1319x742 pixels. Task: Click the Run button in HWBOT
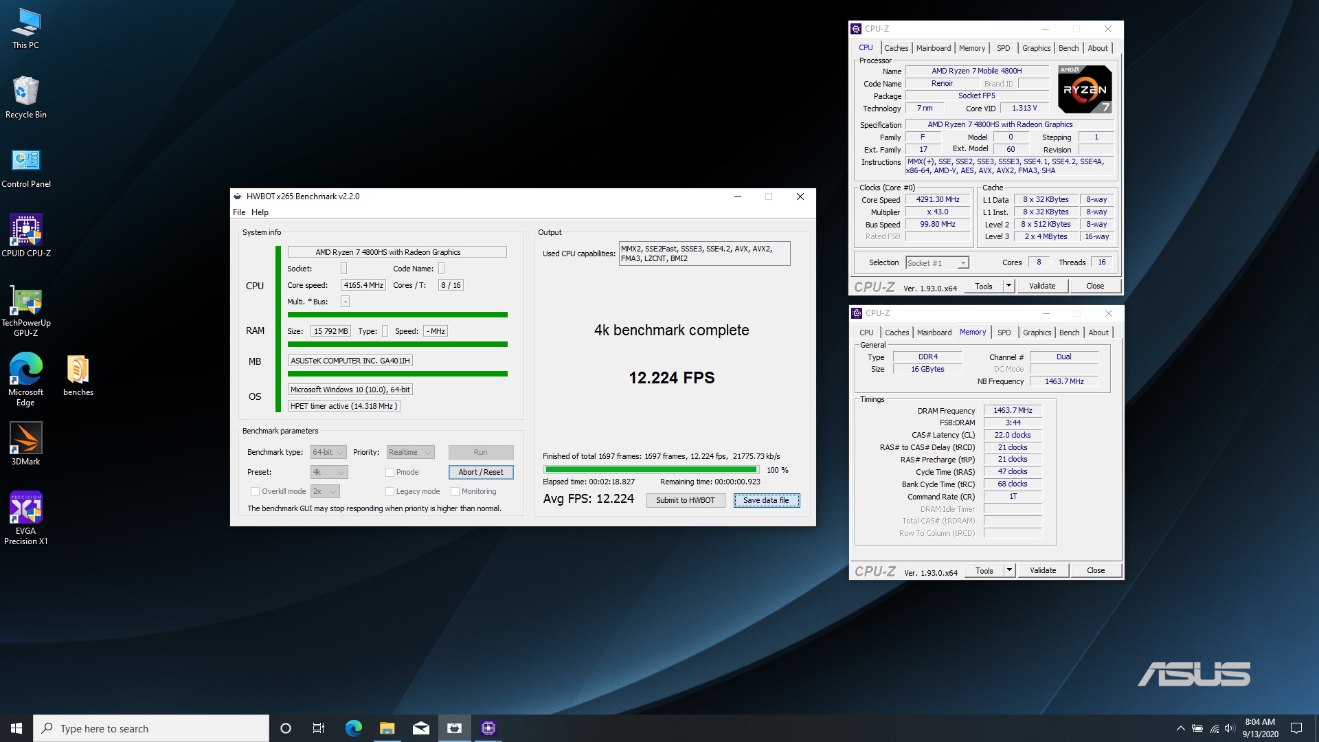pyautogui.click(x=481, y=452)
